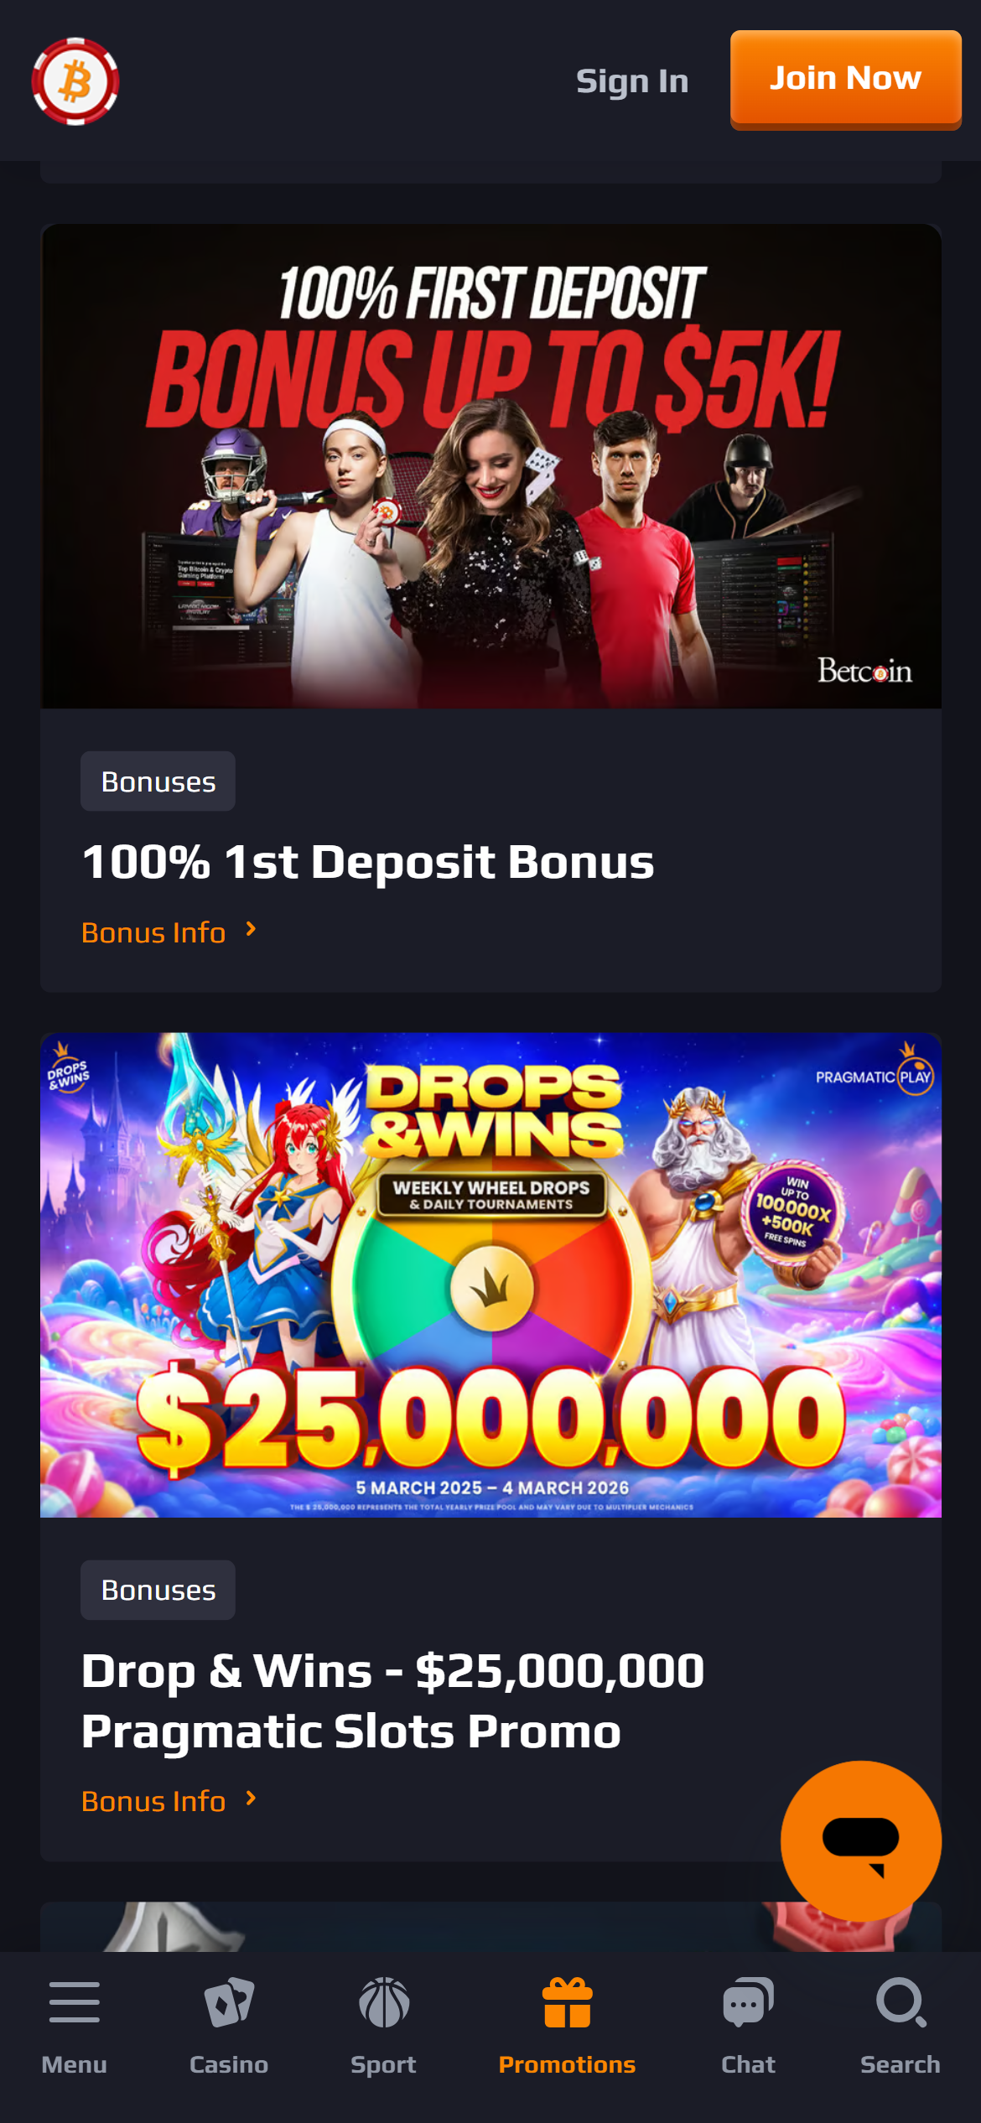Click the Join Now button
Screen dimensions: 981x2123
click(x=845, y=80)
